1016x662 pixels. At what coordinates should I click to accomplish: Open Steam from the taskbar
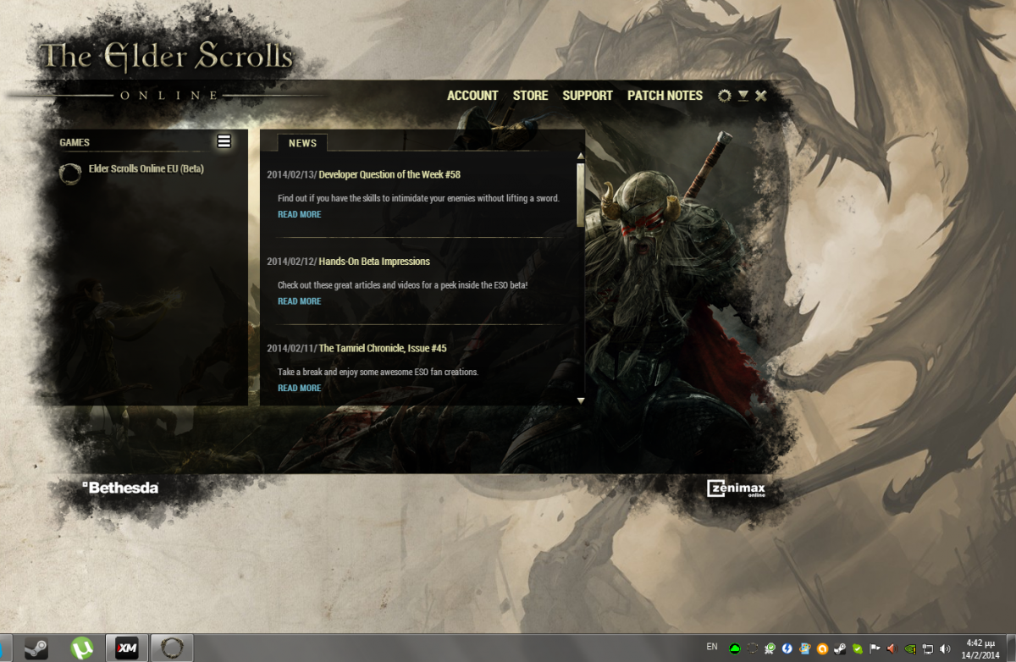coord(36,648)
